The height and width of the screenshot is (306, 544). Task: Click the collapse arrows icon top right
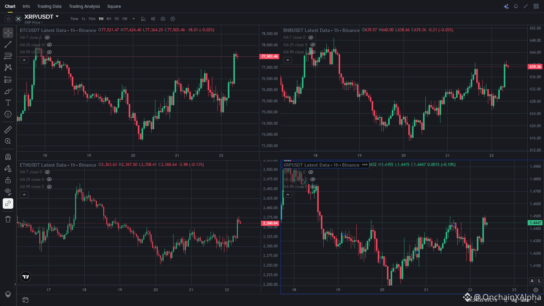(526, 6)
